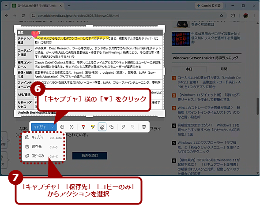This screenshot has width=260, height=205.
Task: Click the 権限コントロール table row header
Action: pos(25,64)
